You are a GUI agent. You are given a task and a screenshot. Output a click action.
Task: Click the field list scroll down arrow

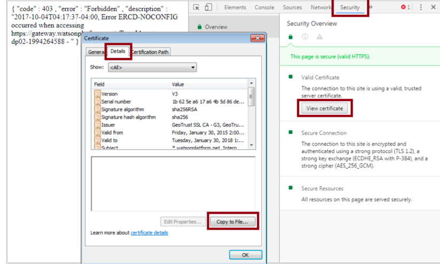(252, 145)
